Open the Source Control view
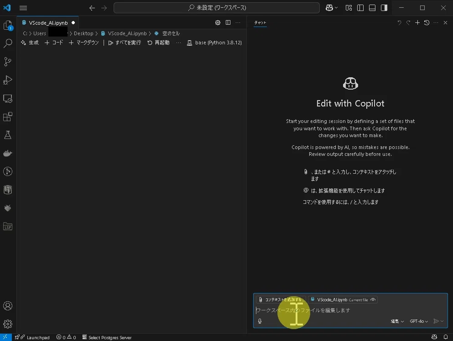 (8, 62)
